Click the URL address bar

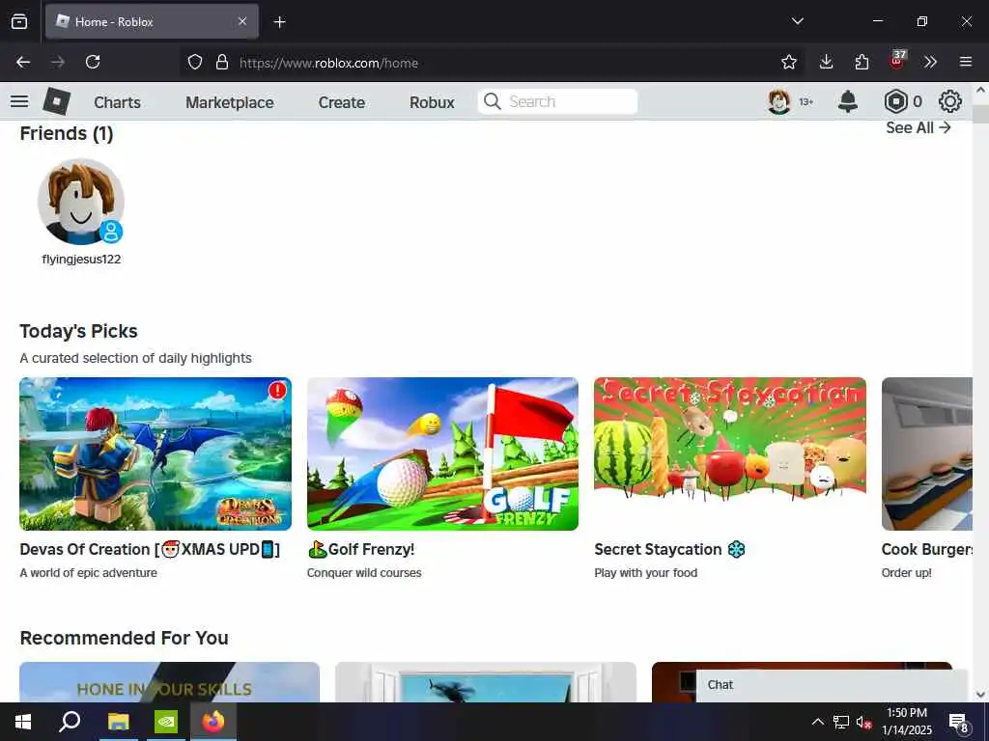[x=492, y=63]
